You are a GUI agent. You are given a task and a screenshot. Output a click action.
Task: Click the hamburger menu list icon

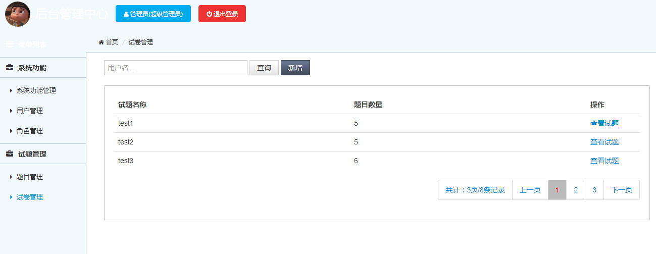click(x=10, y=44)
